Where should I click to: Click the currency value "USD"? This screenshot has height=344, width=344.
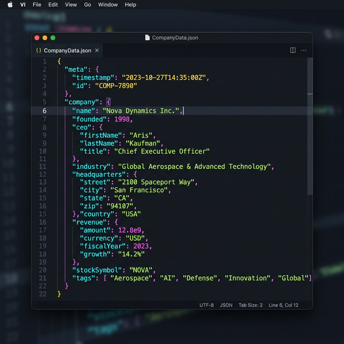[x=135, y=238]
